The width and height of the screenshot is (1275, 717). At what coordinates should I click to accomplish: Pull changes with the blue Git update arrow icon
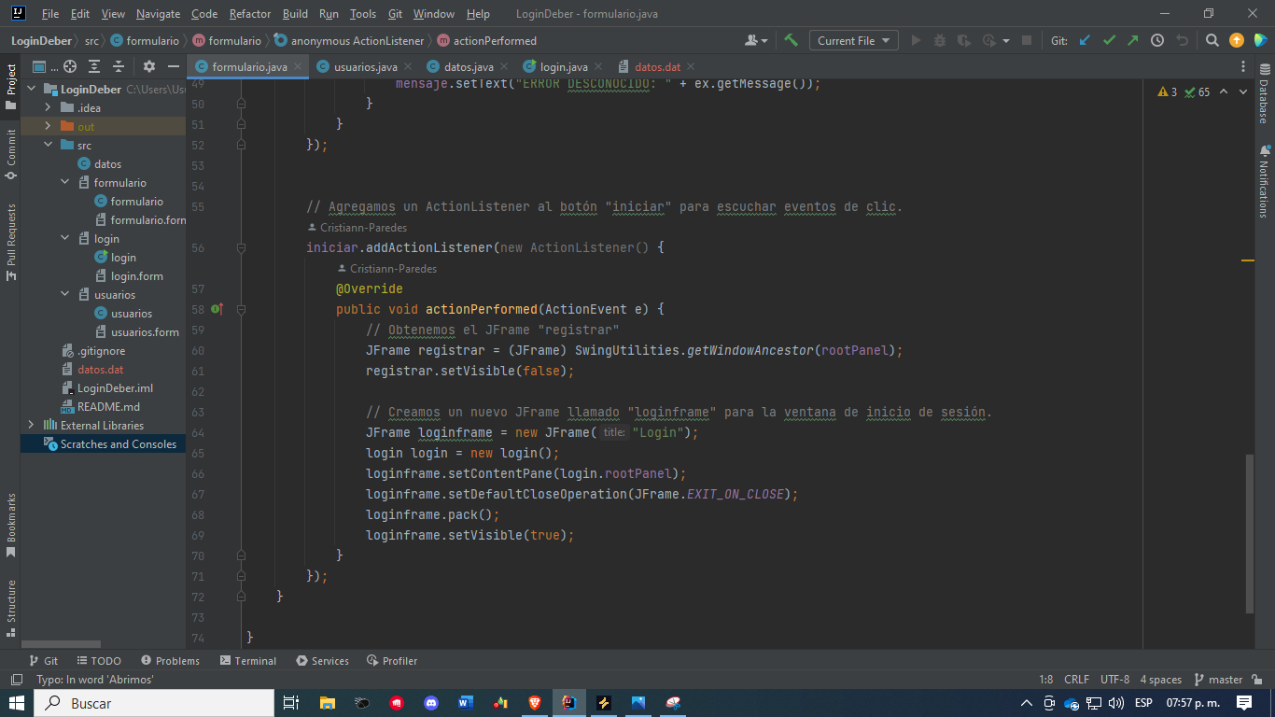coord(1084,40)
